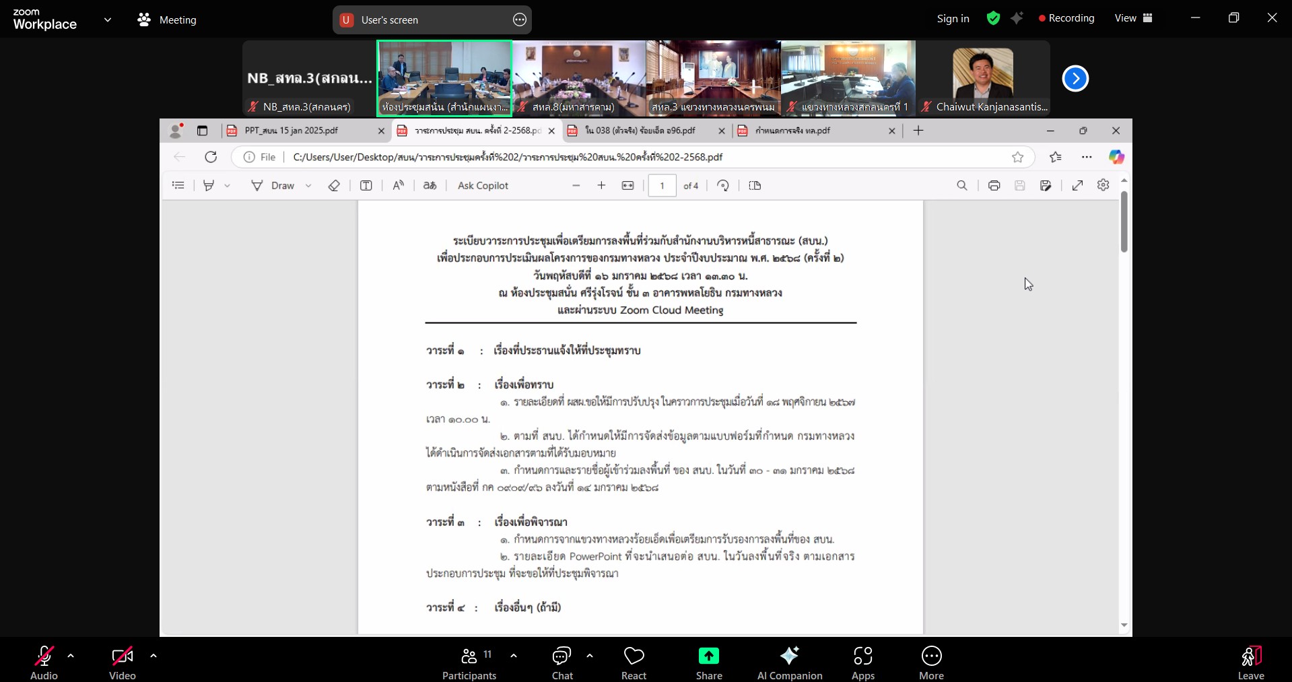The height and width of the screenshot is (682, 1292).
Task: Open AI Companion
Action: click(789, 662)
